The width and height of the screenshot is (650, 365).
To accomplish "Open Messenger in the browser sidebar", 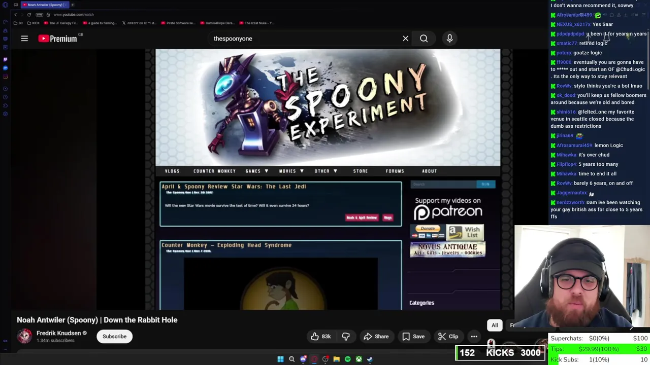I will tap(5, 68).
